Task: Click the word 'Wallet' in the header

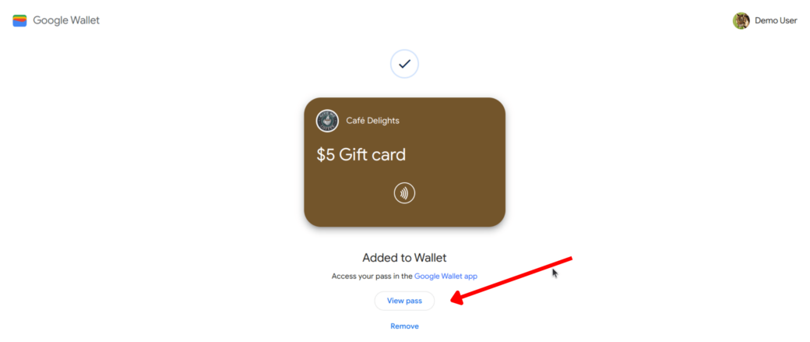Action: tap(85, 21)
